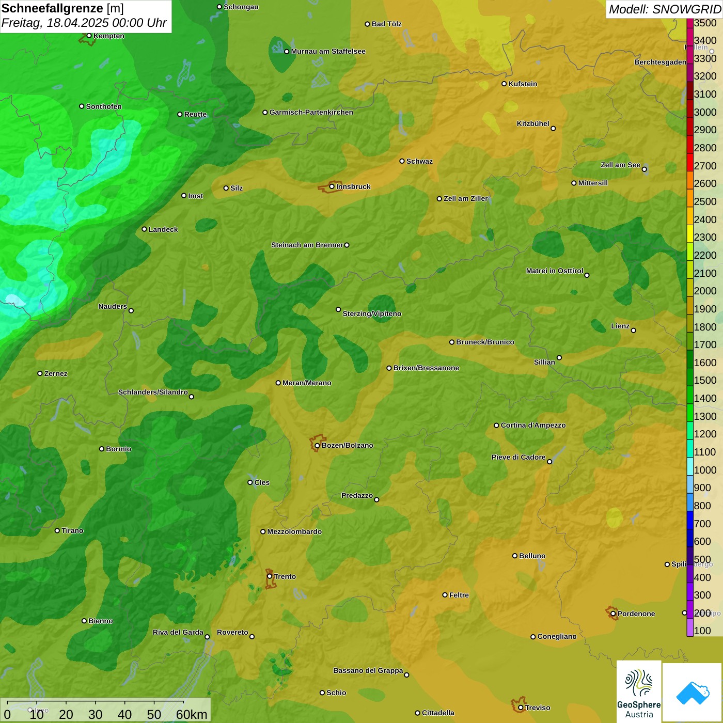Click the Belluno location dot

tap(514, 556)
